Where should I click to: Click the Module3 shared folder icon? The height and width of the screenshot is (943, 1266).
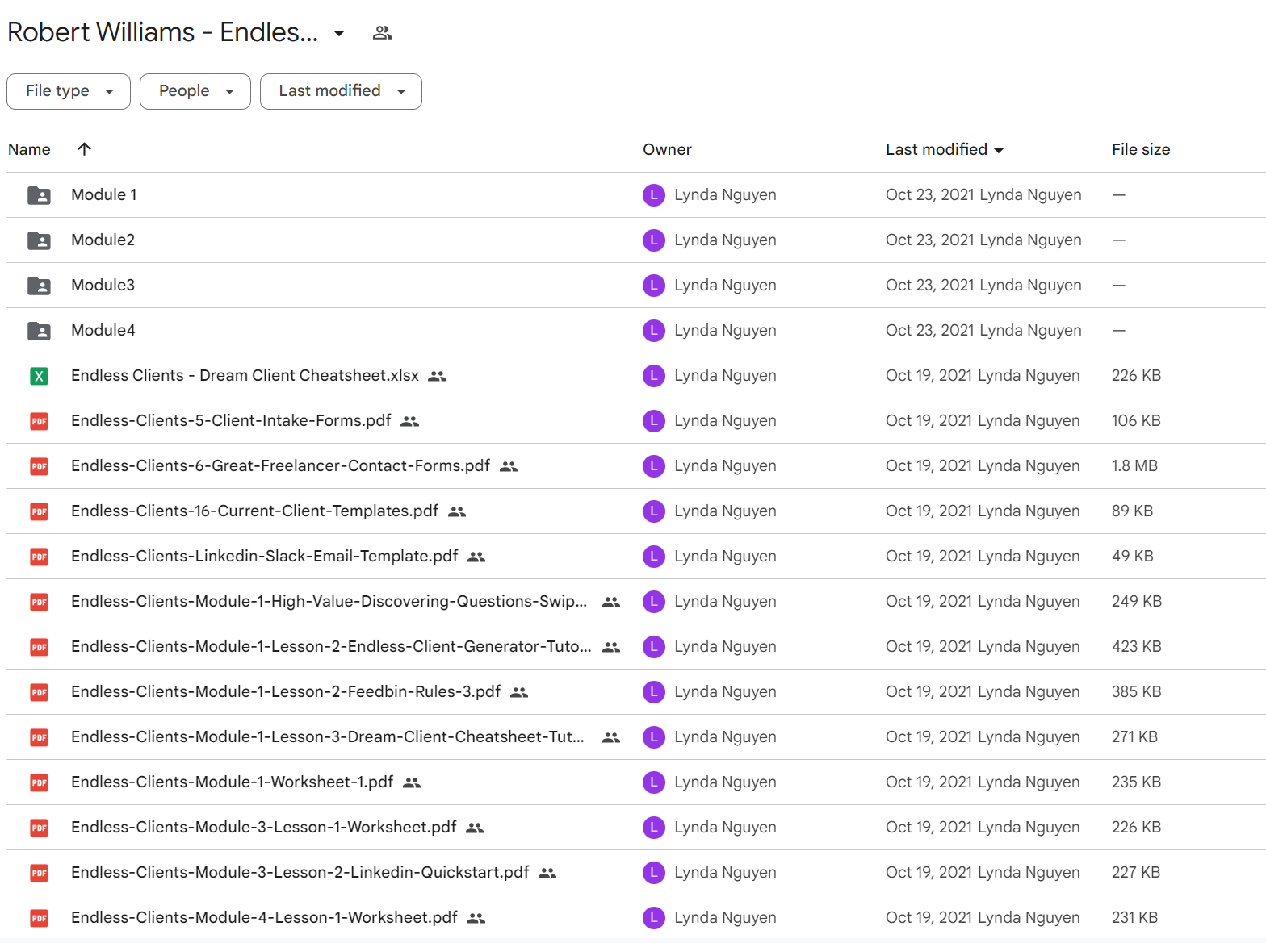tap(39, 286)
